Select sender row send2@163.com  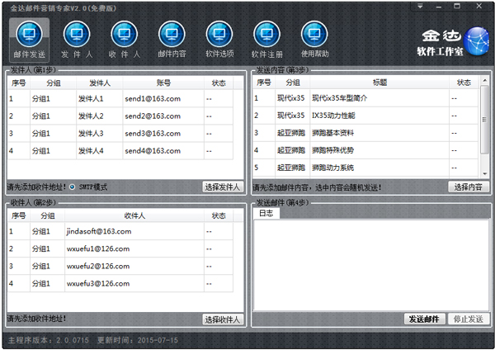coord(120,116)
